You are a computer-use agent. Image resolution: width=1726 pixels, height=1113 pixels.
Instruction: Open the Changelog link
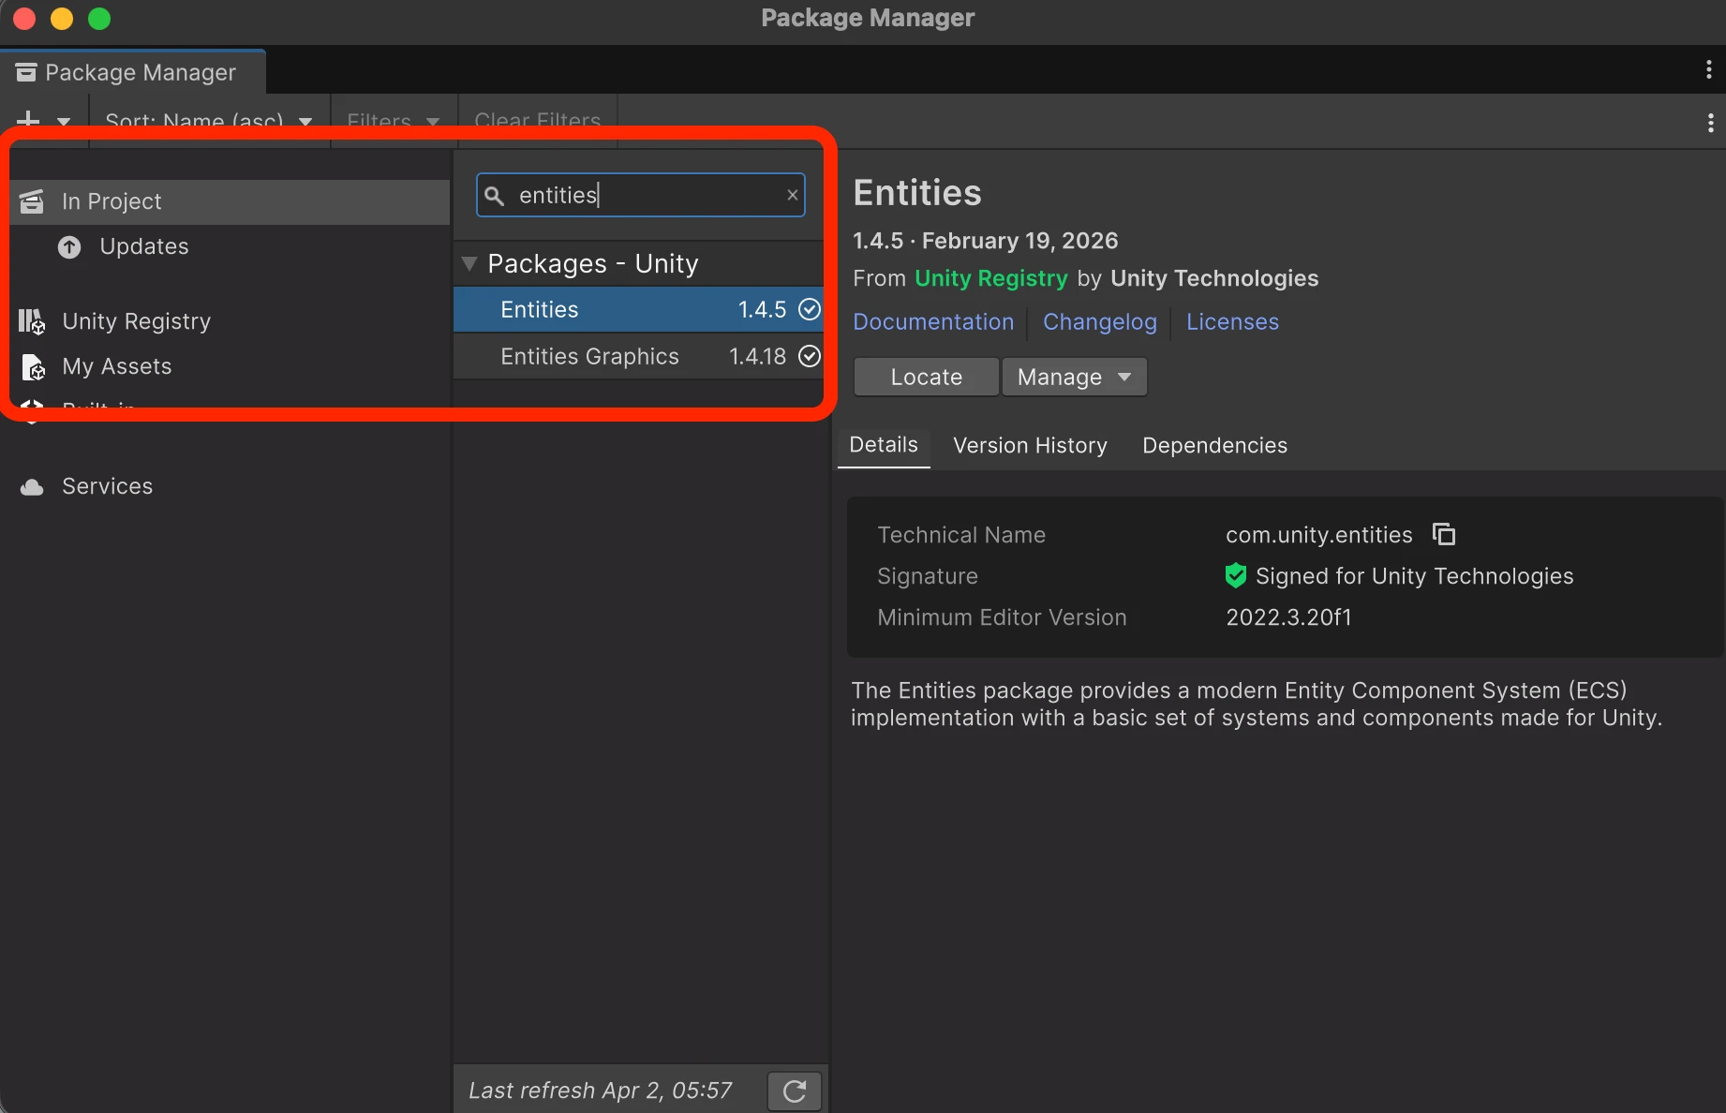coord(1100,321)
